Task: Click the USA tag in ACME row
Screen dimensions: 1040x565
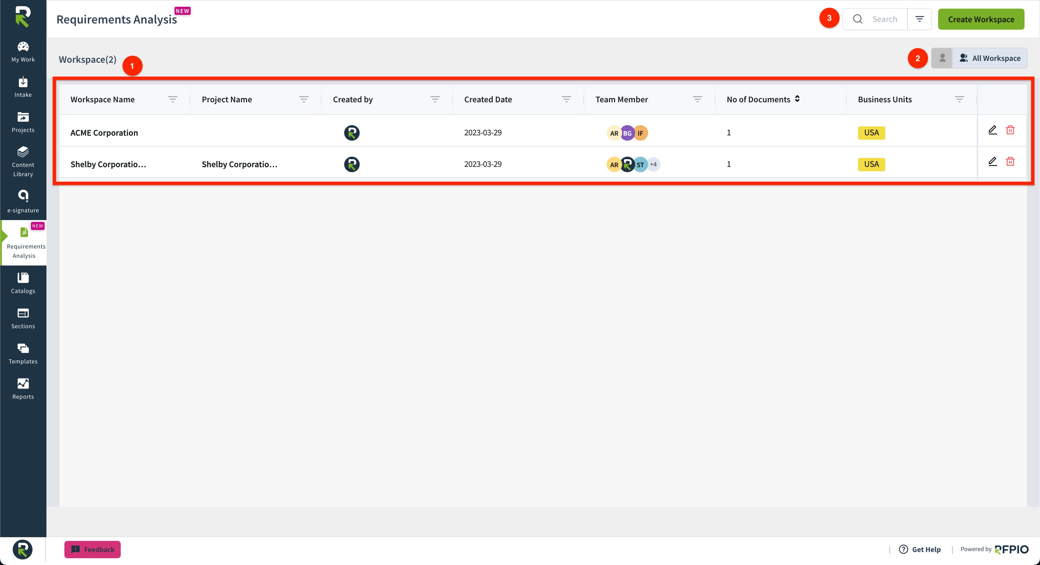Action: coord(871,133)
